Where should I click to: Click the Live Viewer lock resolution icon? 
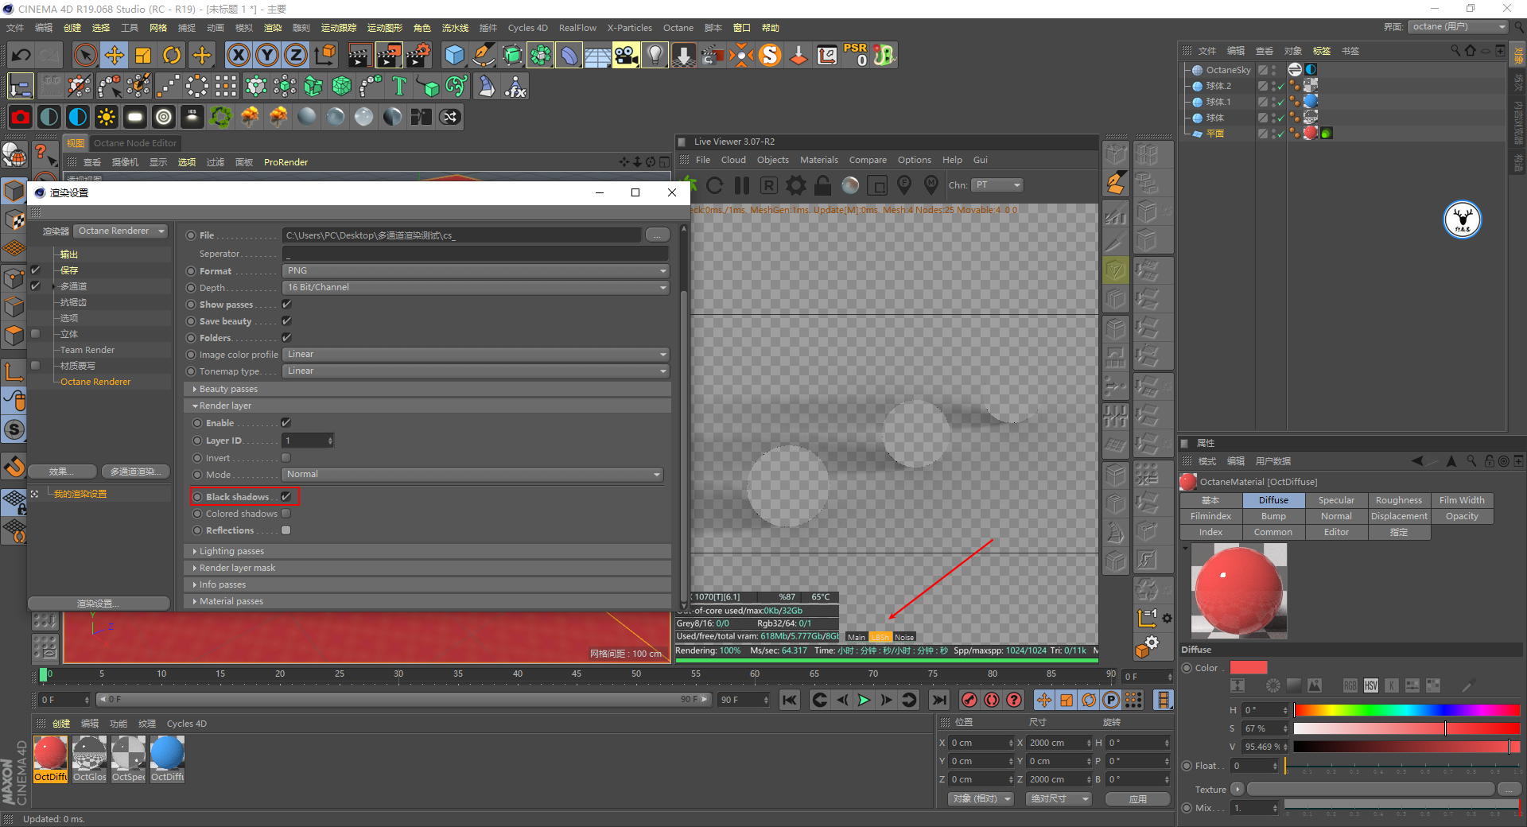823,185
